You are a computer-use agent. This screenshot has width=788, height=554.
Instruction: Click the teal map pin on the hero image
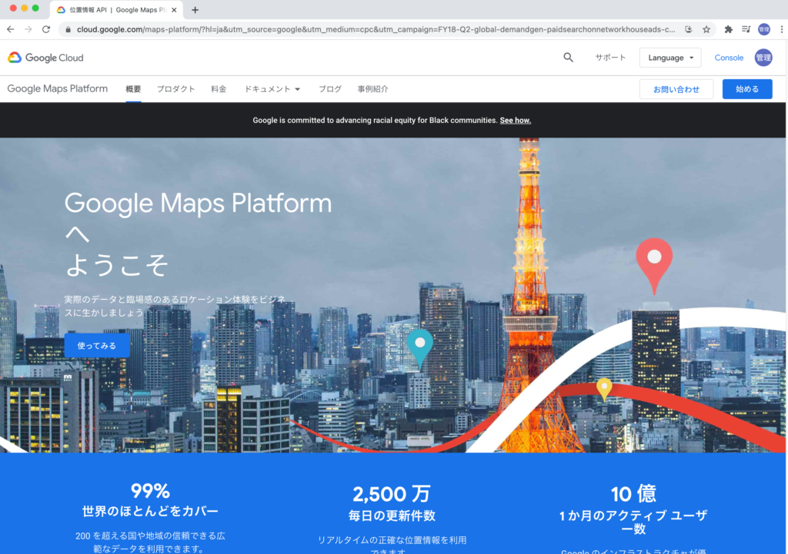click(x=420, y=350)
